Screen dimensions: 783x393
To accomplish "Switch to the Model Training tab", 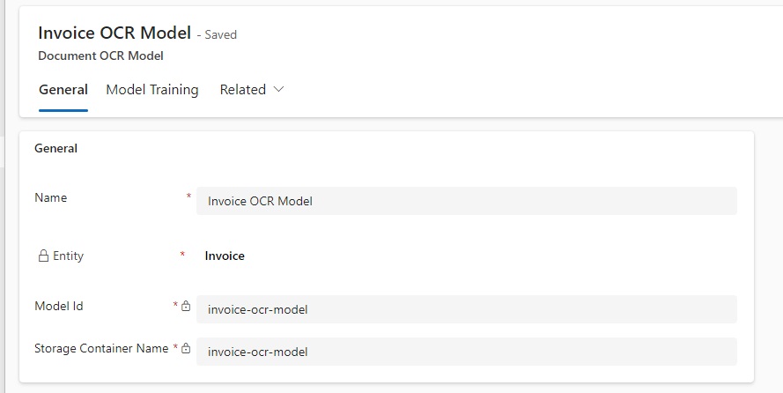I will pyautogui.click(x=152, y=90).
